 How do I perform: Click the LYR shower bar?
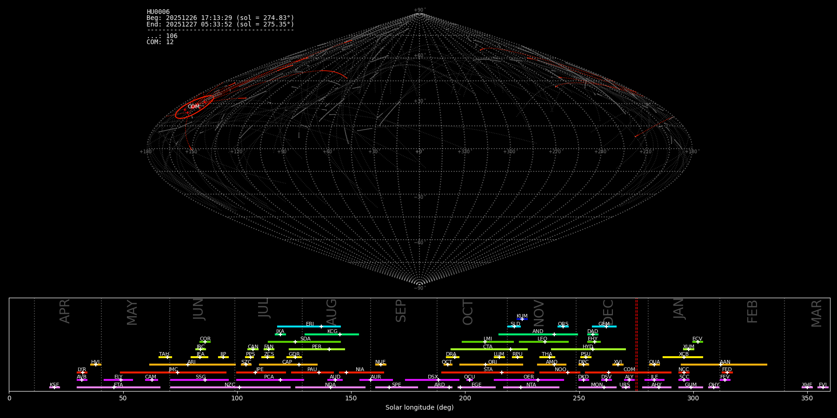coord(82,372)
